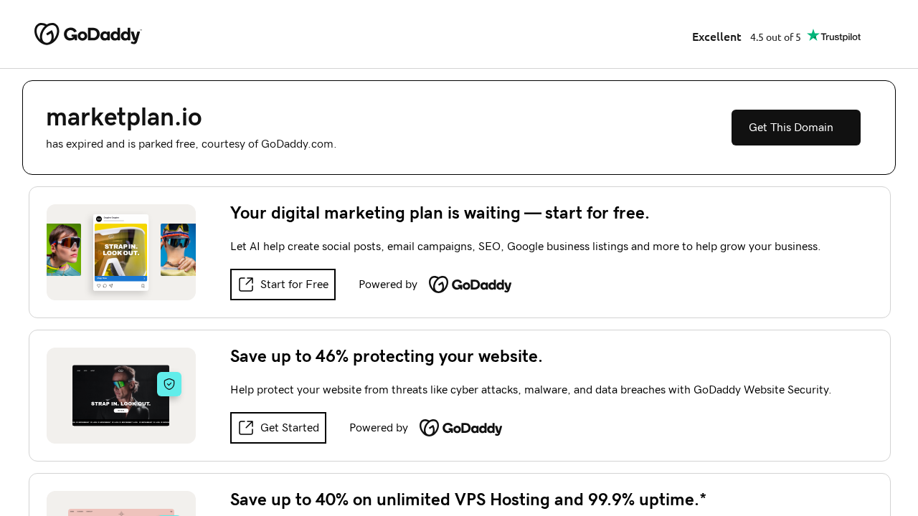Click the VPS Hosting uptime heading
The width and height of the screenshot is (918, 516).
[x=468, y=499]
